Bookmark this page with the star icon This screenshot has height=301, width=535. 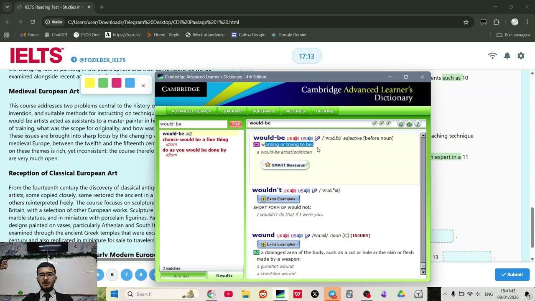pos(466,22)
